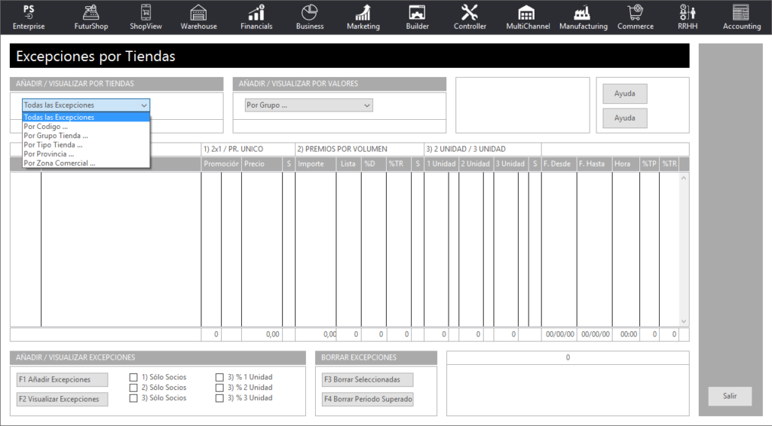772x426 pixels.
Task: Go to the Financials module
Action: tap(256, 18)
